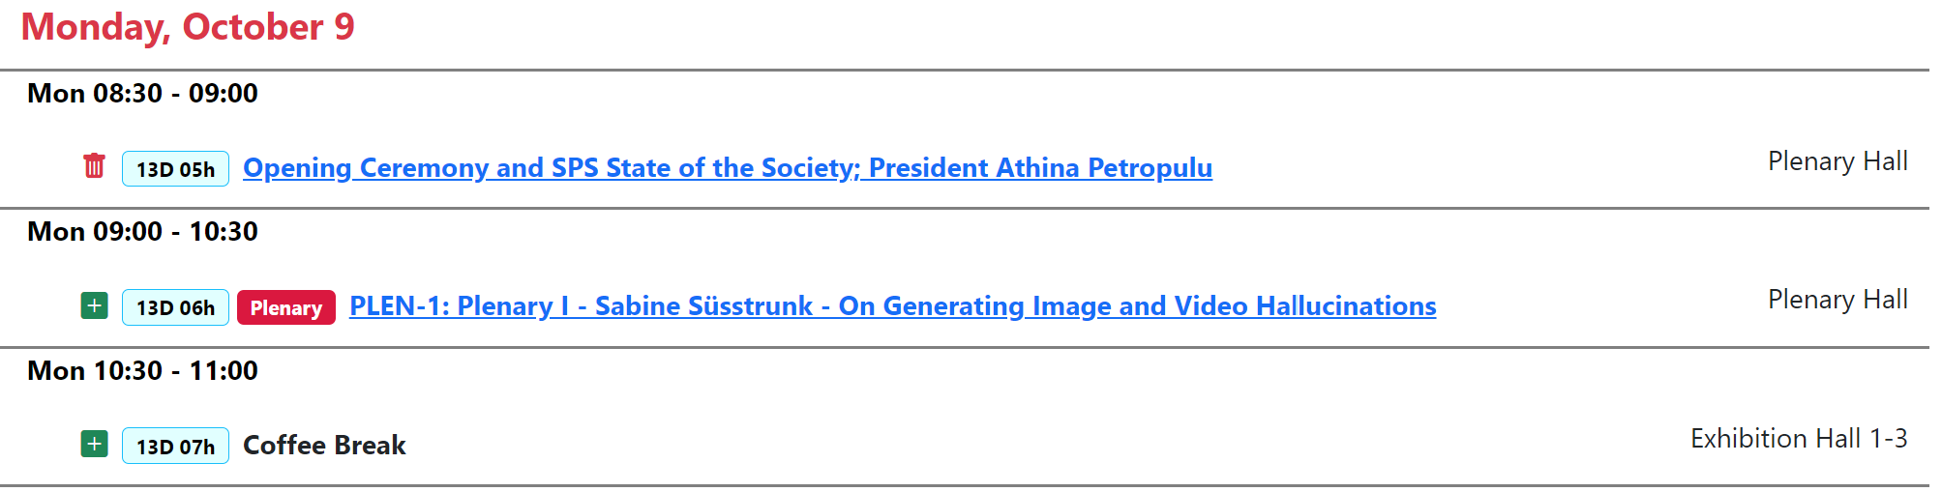Click the 13D 05h countdown badge

pos(175,169)
